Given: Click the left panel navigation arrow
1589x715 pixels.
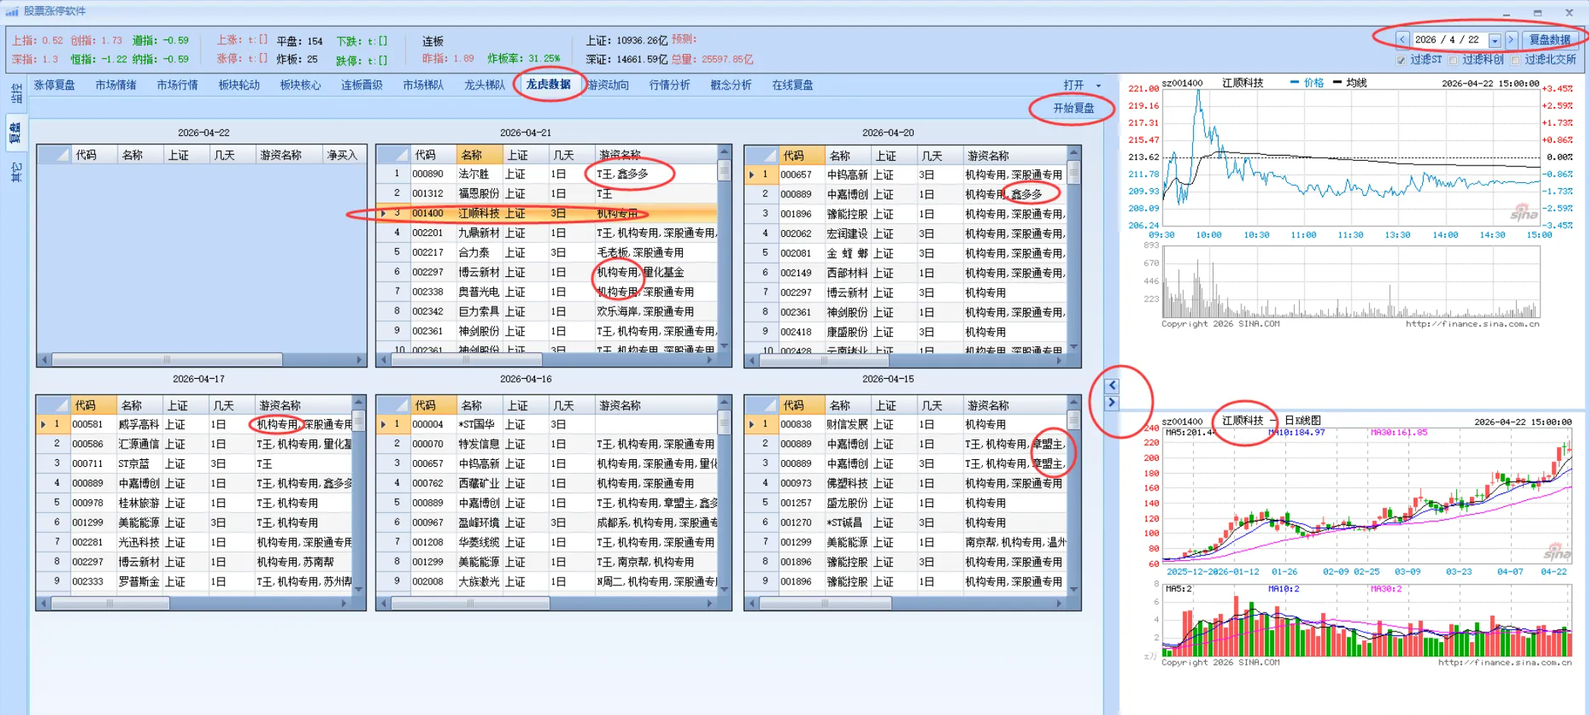Looking at the screenshot, I should [x=1112, y=385].
